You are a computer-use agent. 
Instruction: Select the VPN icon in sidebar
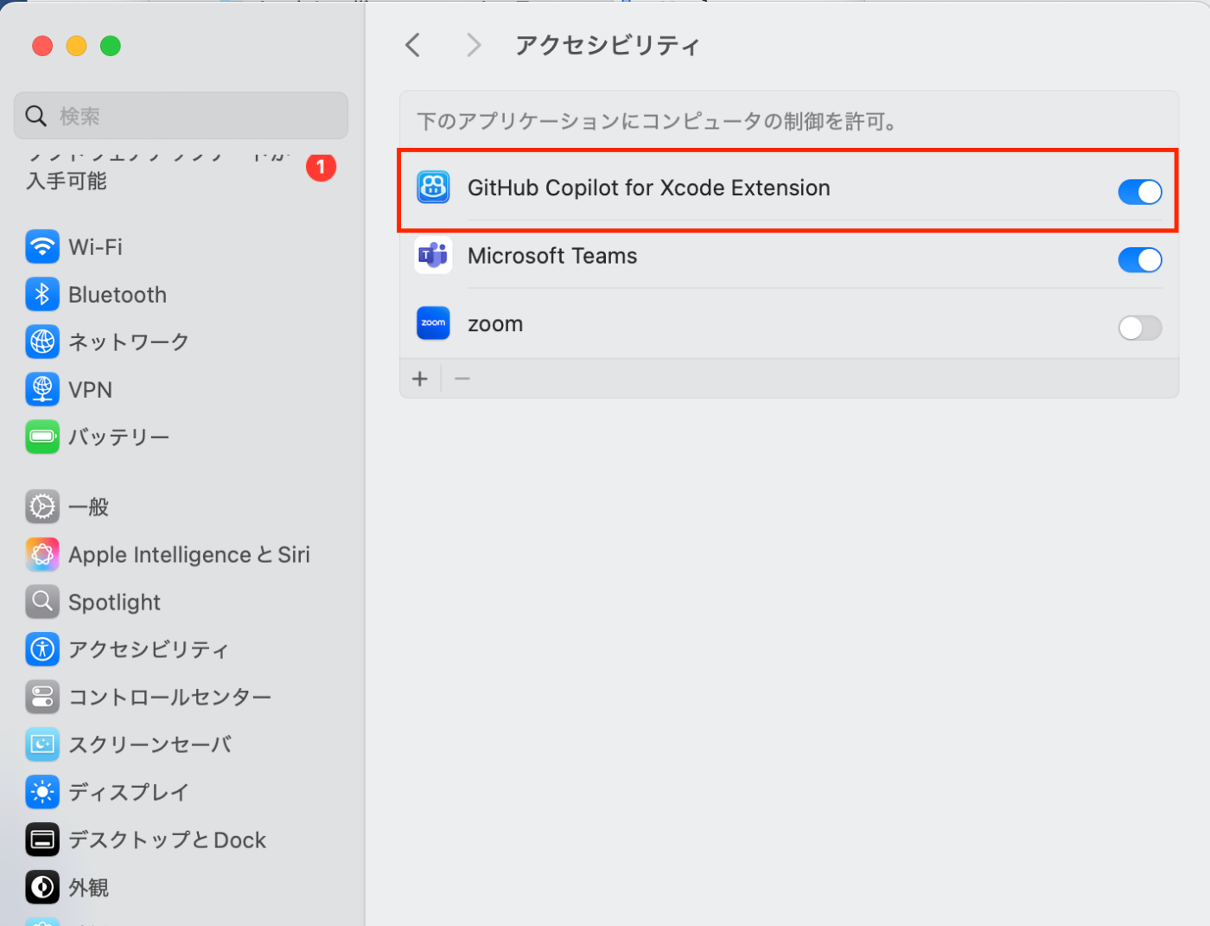pos(42,390)
